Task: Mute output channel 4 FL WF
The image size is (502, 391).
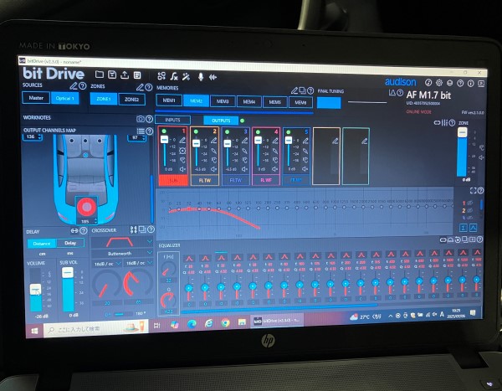Action: [x=274, y=169]
